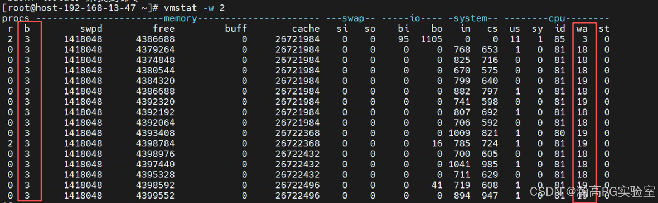Click the cs value 716

click(x=490, y=60)
